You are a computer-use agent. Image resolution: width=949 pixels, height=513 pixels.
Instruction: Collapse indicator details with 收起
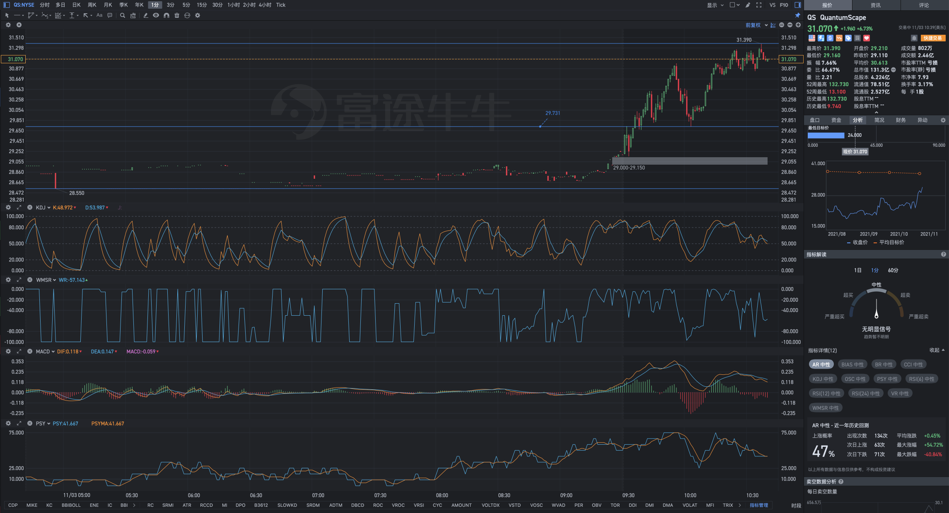[x=937, y=350]
